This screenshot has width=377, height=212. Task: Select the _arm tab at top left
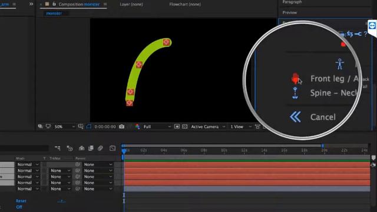(x=5, y=4)
